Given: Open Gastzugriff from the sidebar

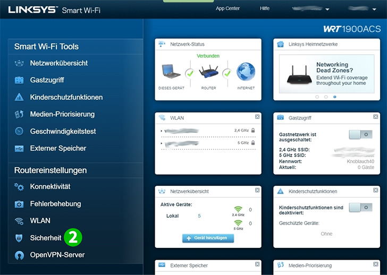Looking at the screenshot, I should tap(47, 80).
